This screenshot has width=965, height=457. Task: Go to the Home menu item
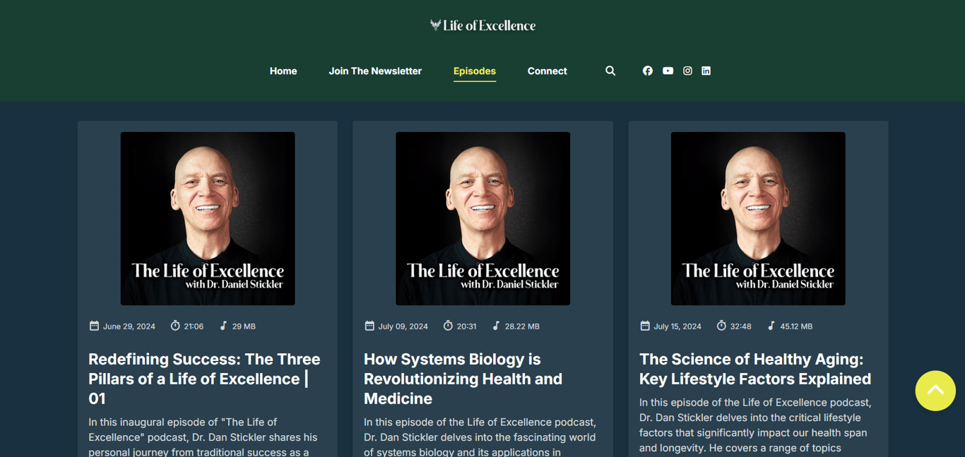click(283, 71)
